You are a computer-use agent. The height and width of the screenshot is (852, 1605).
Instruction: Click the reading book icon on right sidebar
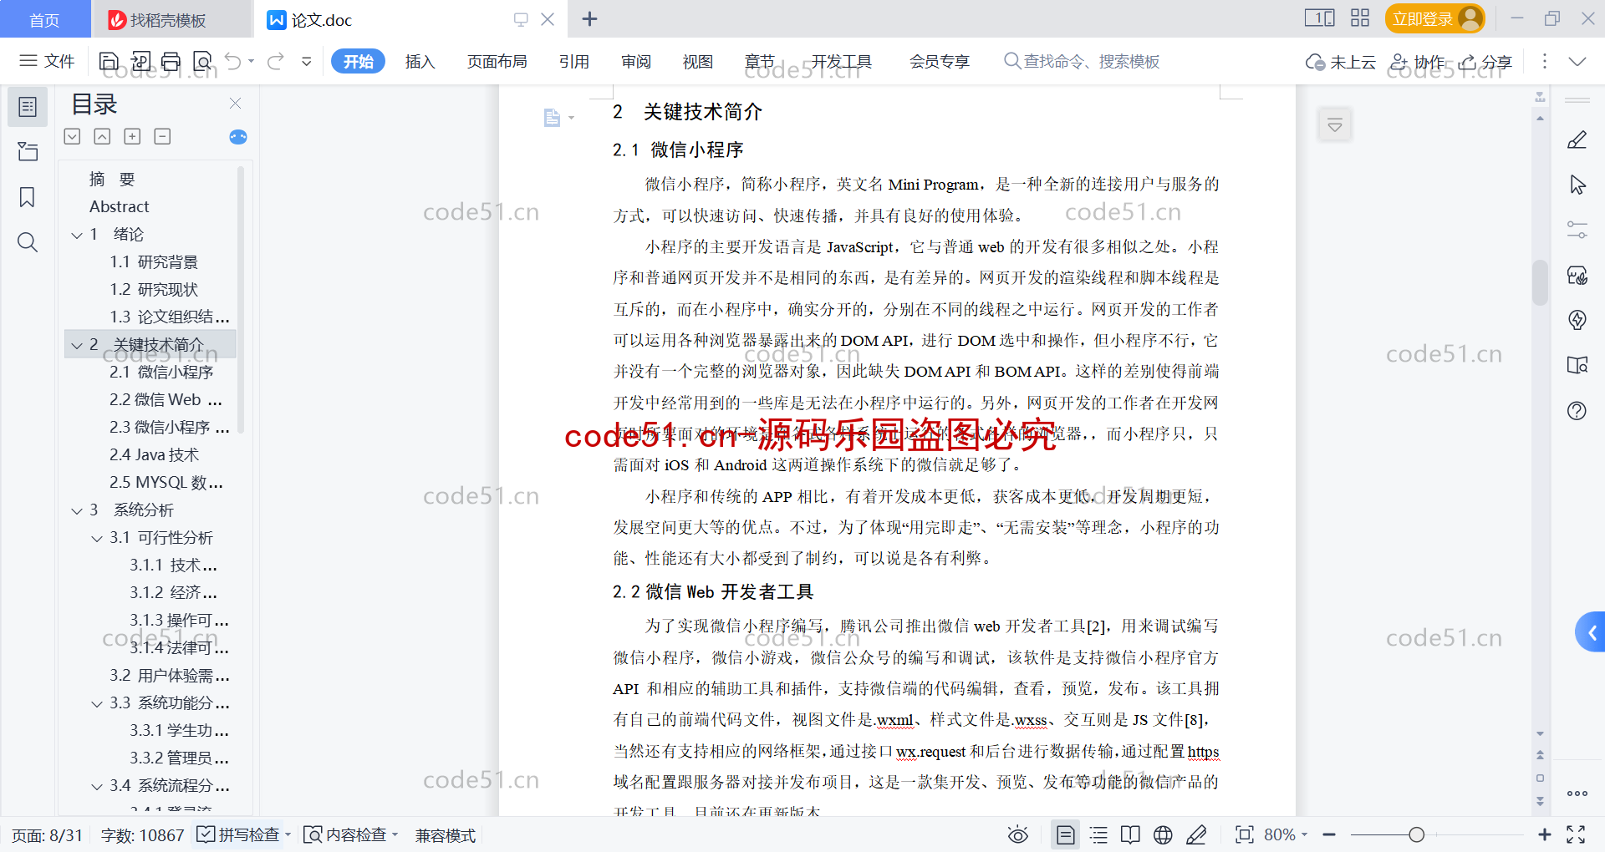click(1577, 365)
